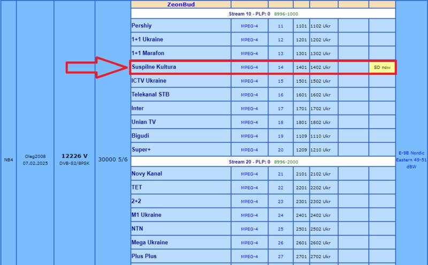Click SID number 14 link
Viewport: 428px width, 265px height.
point(280,67)
